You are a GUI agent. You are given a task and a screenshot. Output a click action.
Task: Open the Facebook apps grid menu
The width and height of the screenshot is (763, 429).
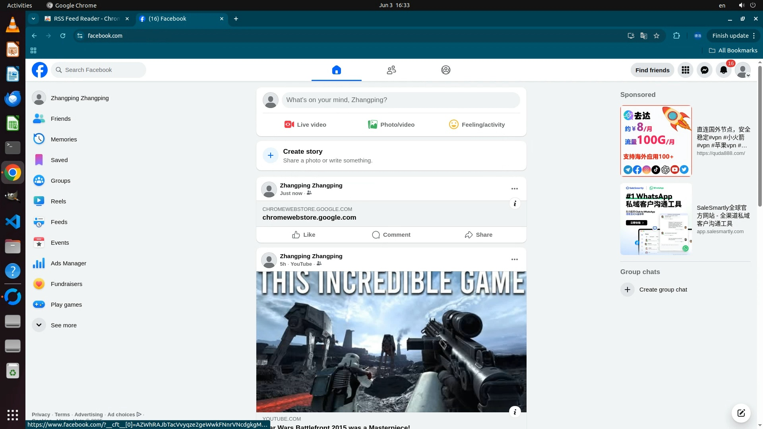686,70
